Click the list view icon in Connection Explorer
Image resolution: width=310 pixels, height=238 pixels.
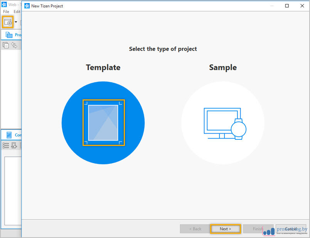click(x=6, y=146)
